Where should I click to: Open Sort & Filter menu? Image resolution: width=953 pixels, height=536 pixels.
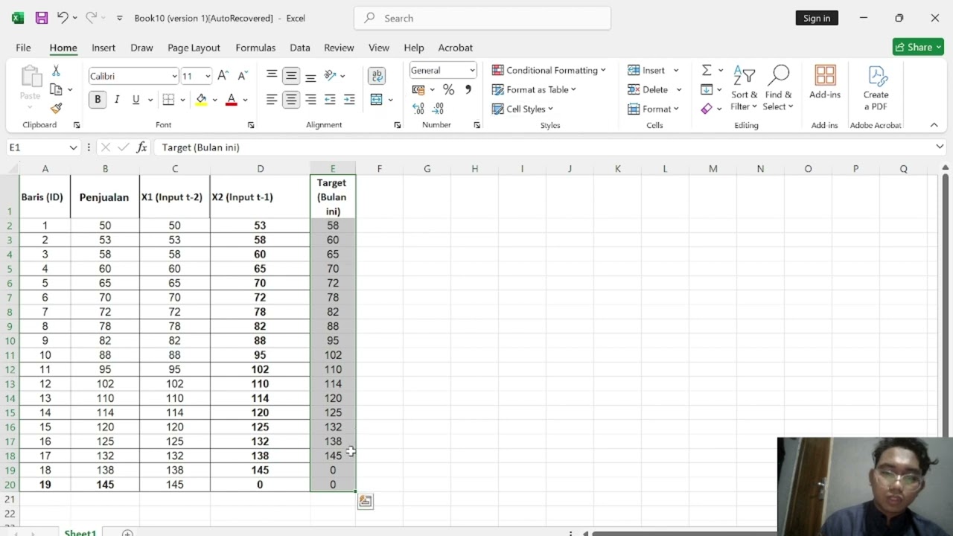tap(744, 88)
